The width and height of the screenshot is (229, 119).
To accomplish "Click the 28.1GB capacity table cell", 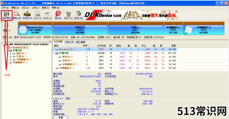I will (x=172, y=64).
